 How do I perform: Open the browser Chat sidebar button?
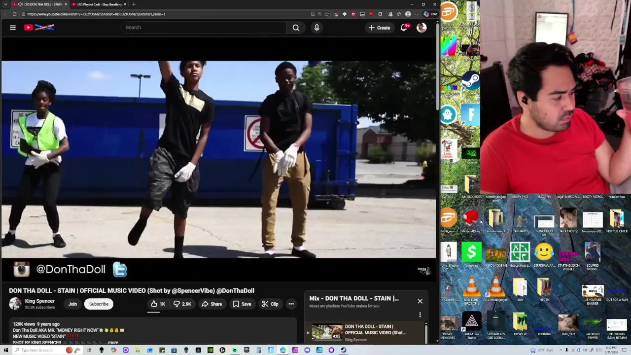(430, 14)
